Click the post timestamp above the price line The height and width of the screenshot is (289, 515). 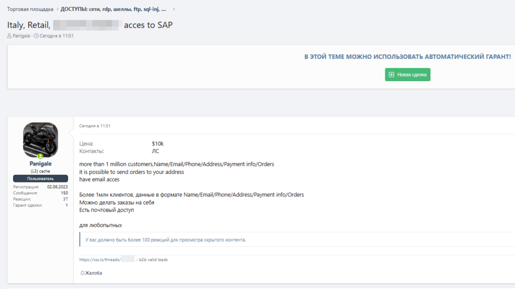(95, 126)
